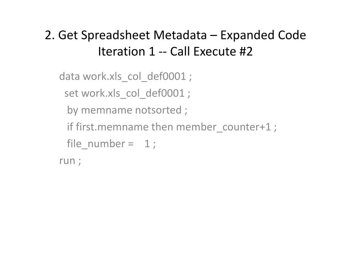Click '#2' at end of subtitle

246,51
